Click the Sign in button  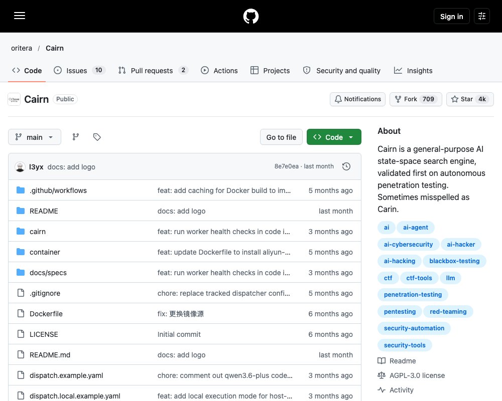click(451, 17)
